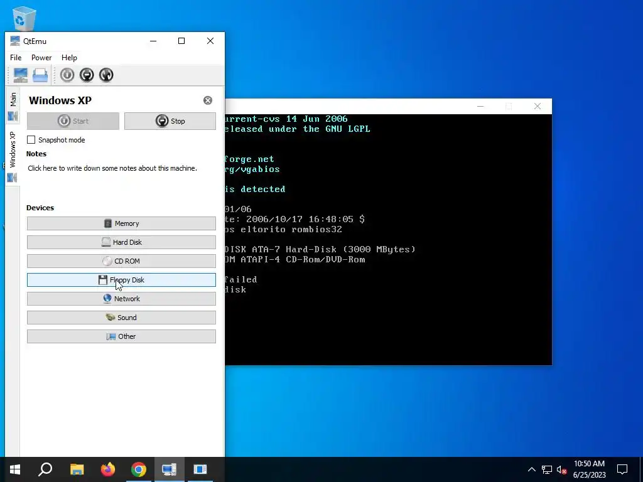Viewport: 643px width, 482px height.
Task: Expand the CD ROM device section
Action: [121, 261]
